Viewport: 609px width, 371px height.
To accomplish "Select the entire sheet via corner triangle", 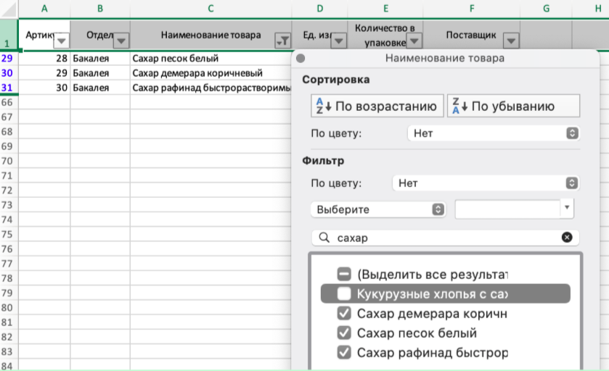I will pyautogui.click(x=9, y=9).
